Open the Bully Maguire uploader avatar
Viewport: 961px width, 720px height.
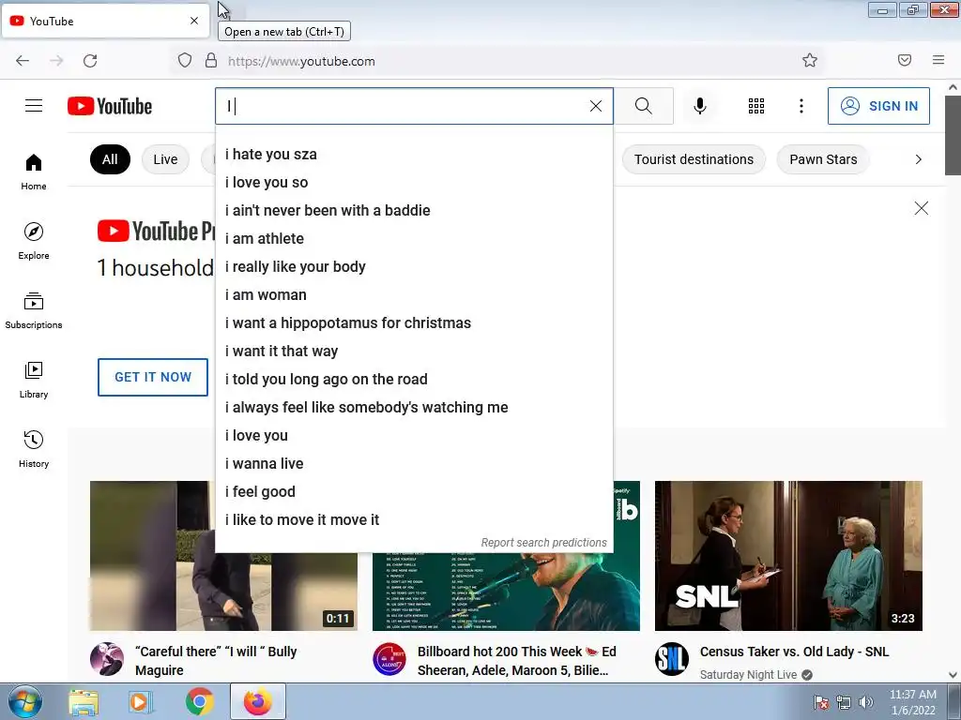click(x=107, y=659)
